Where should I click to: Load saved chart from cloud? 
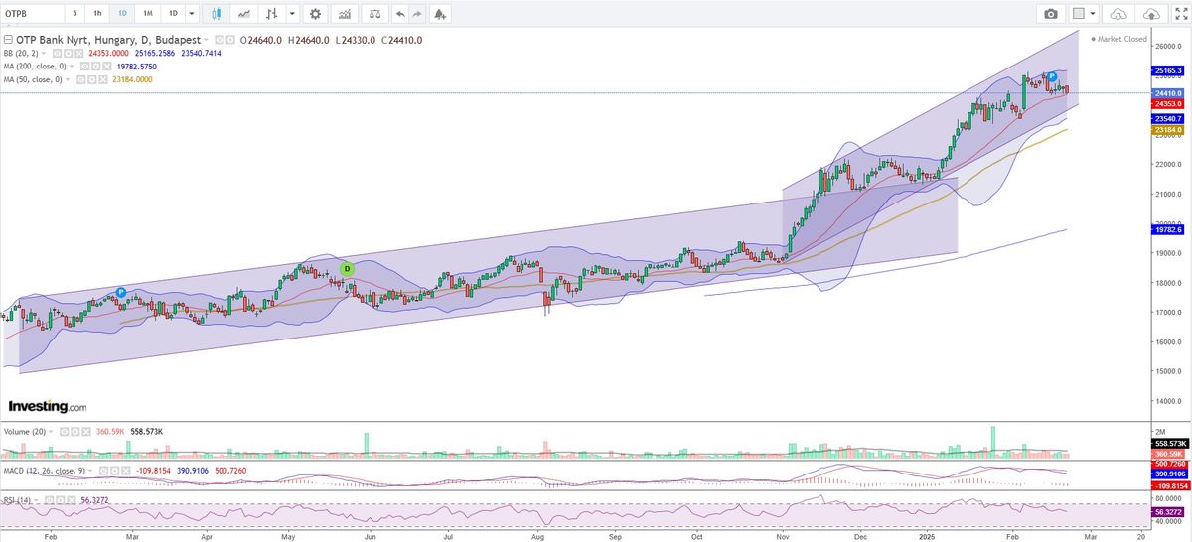pos(1119,14)
